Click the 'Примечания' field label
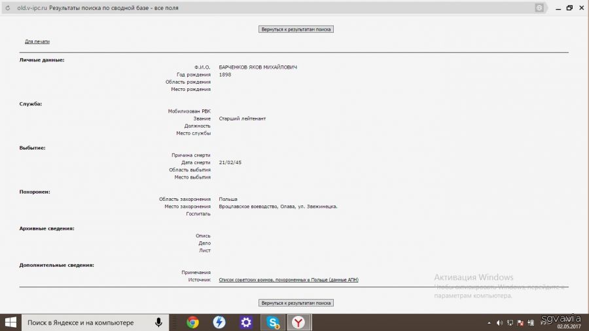Viewport: 589px width, 331px height. [x=196, y=273]
